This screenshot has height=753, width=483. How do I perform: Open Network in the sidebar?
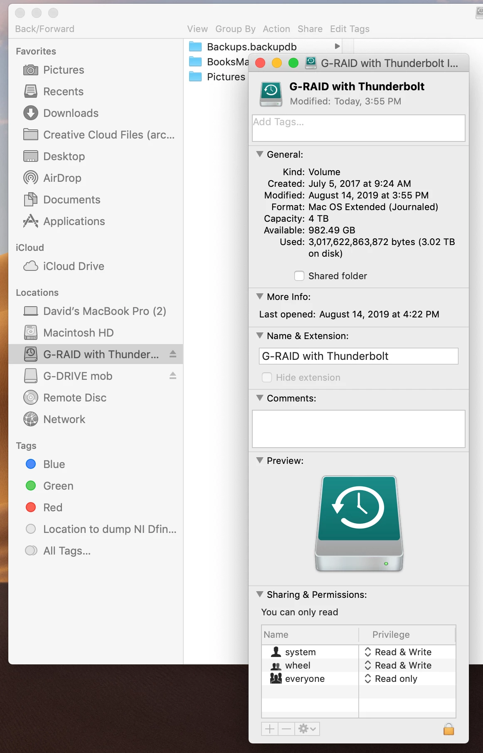[x=96, y=419]
